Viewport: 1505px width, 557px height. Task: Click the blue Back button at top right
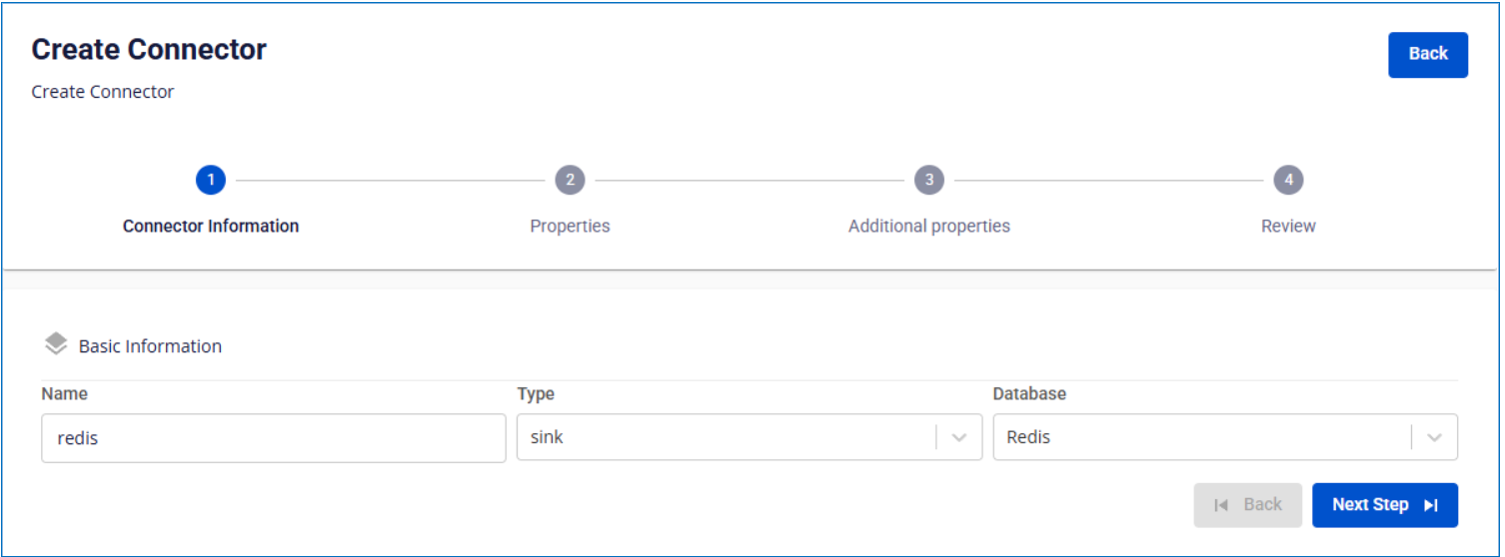tap(1428, 54)
